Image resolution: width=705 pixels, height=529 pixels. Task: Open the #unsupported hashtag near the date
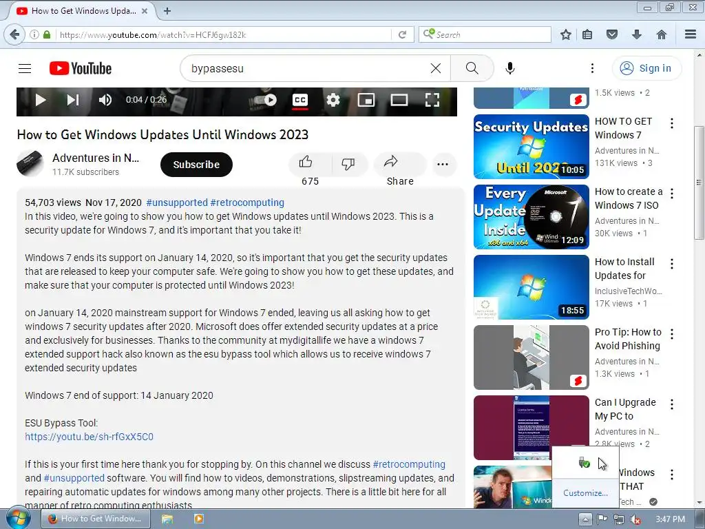(177, 203)
